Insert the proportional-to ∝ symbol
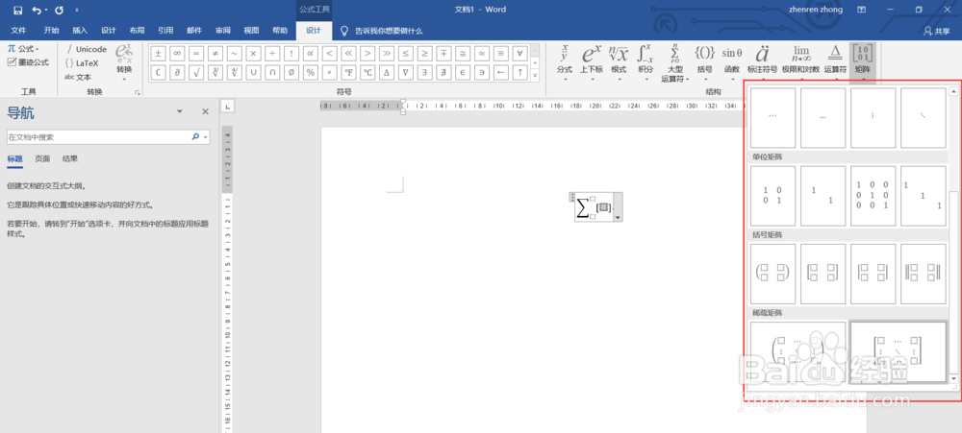 click(311, 53)
